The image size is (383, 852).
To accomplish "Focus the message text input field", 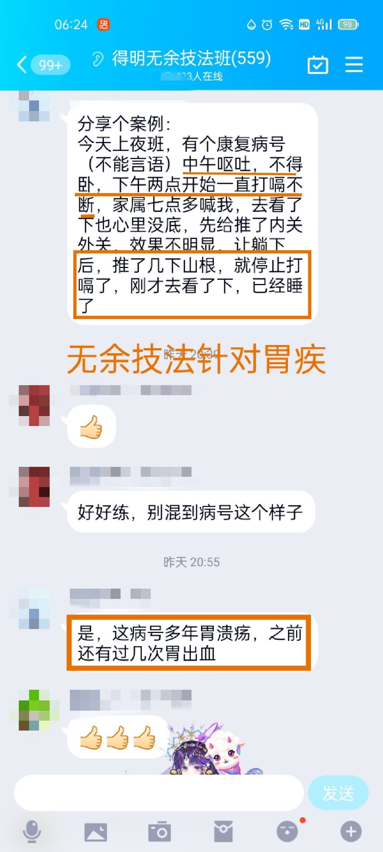I will point(159,793).
